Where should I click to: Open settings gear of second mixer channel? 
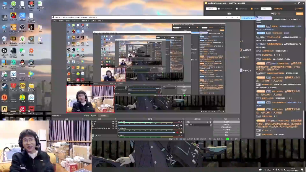point(181,132)
